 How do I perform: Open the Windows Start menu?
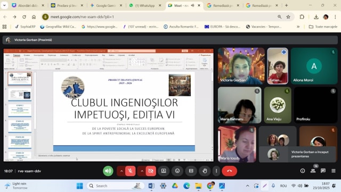(79, 186)
